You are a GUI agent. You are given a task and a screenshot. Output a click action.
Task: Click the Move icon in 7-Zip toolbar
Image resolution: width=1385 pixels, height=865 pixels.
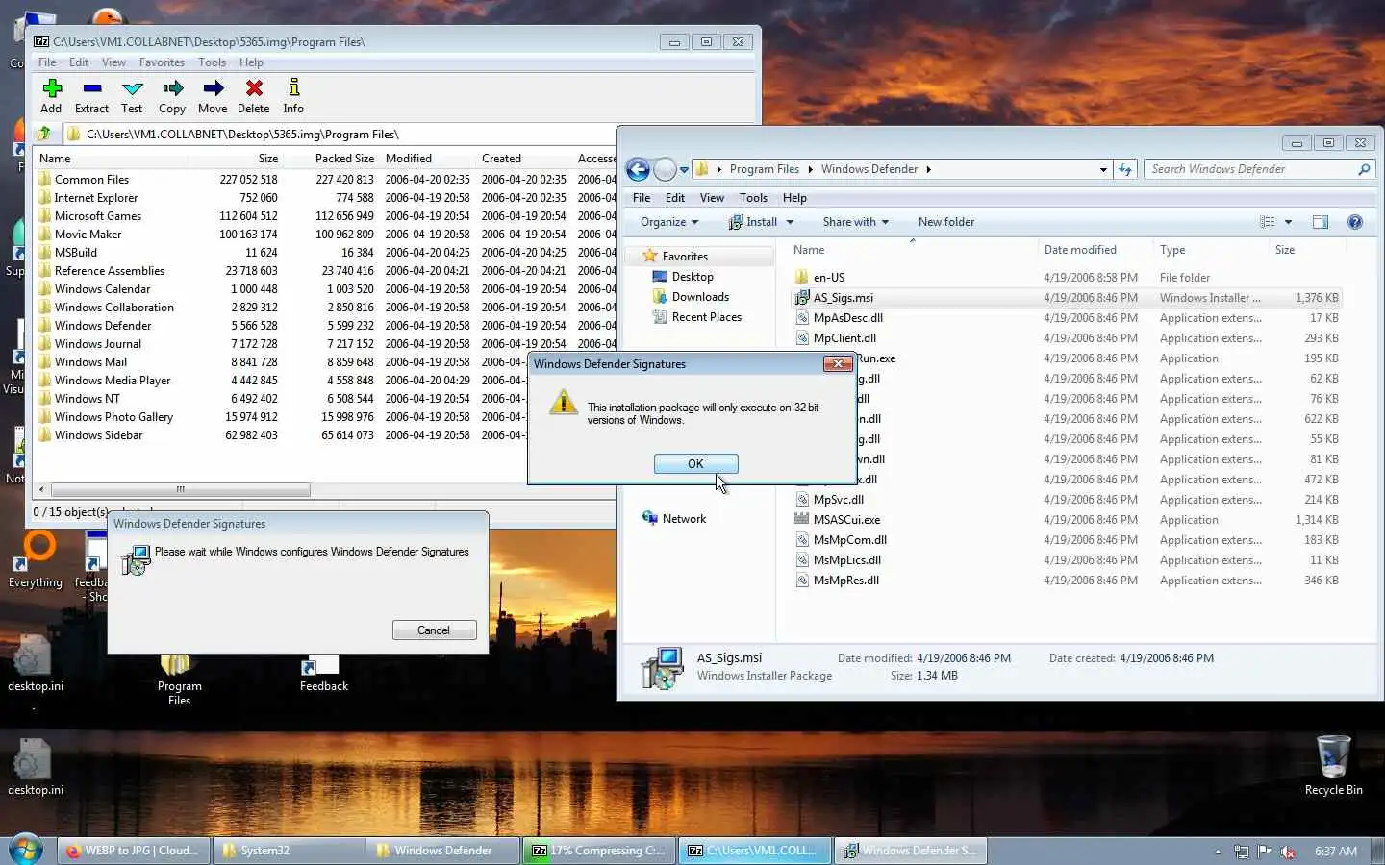point(213,88)
